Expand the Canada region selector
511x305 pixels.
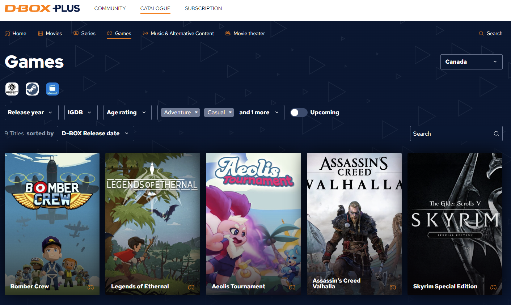tap(471, 62)
